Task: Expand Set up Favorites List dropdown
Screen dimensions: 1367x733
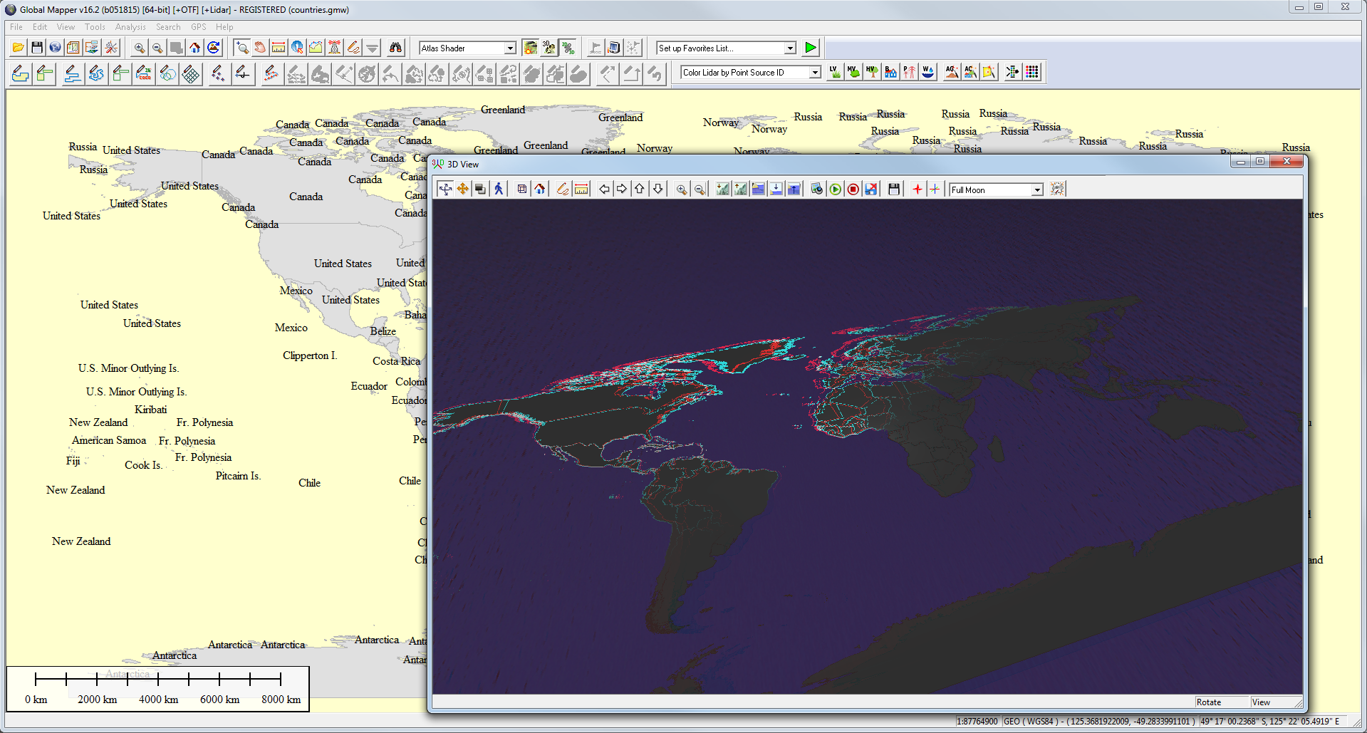Action: (790, 48)
